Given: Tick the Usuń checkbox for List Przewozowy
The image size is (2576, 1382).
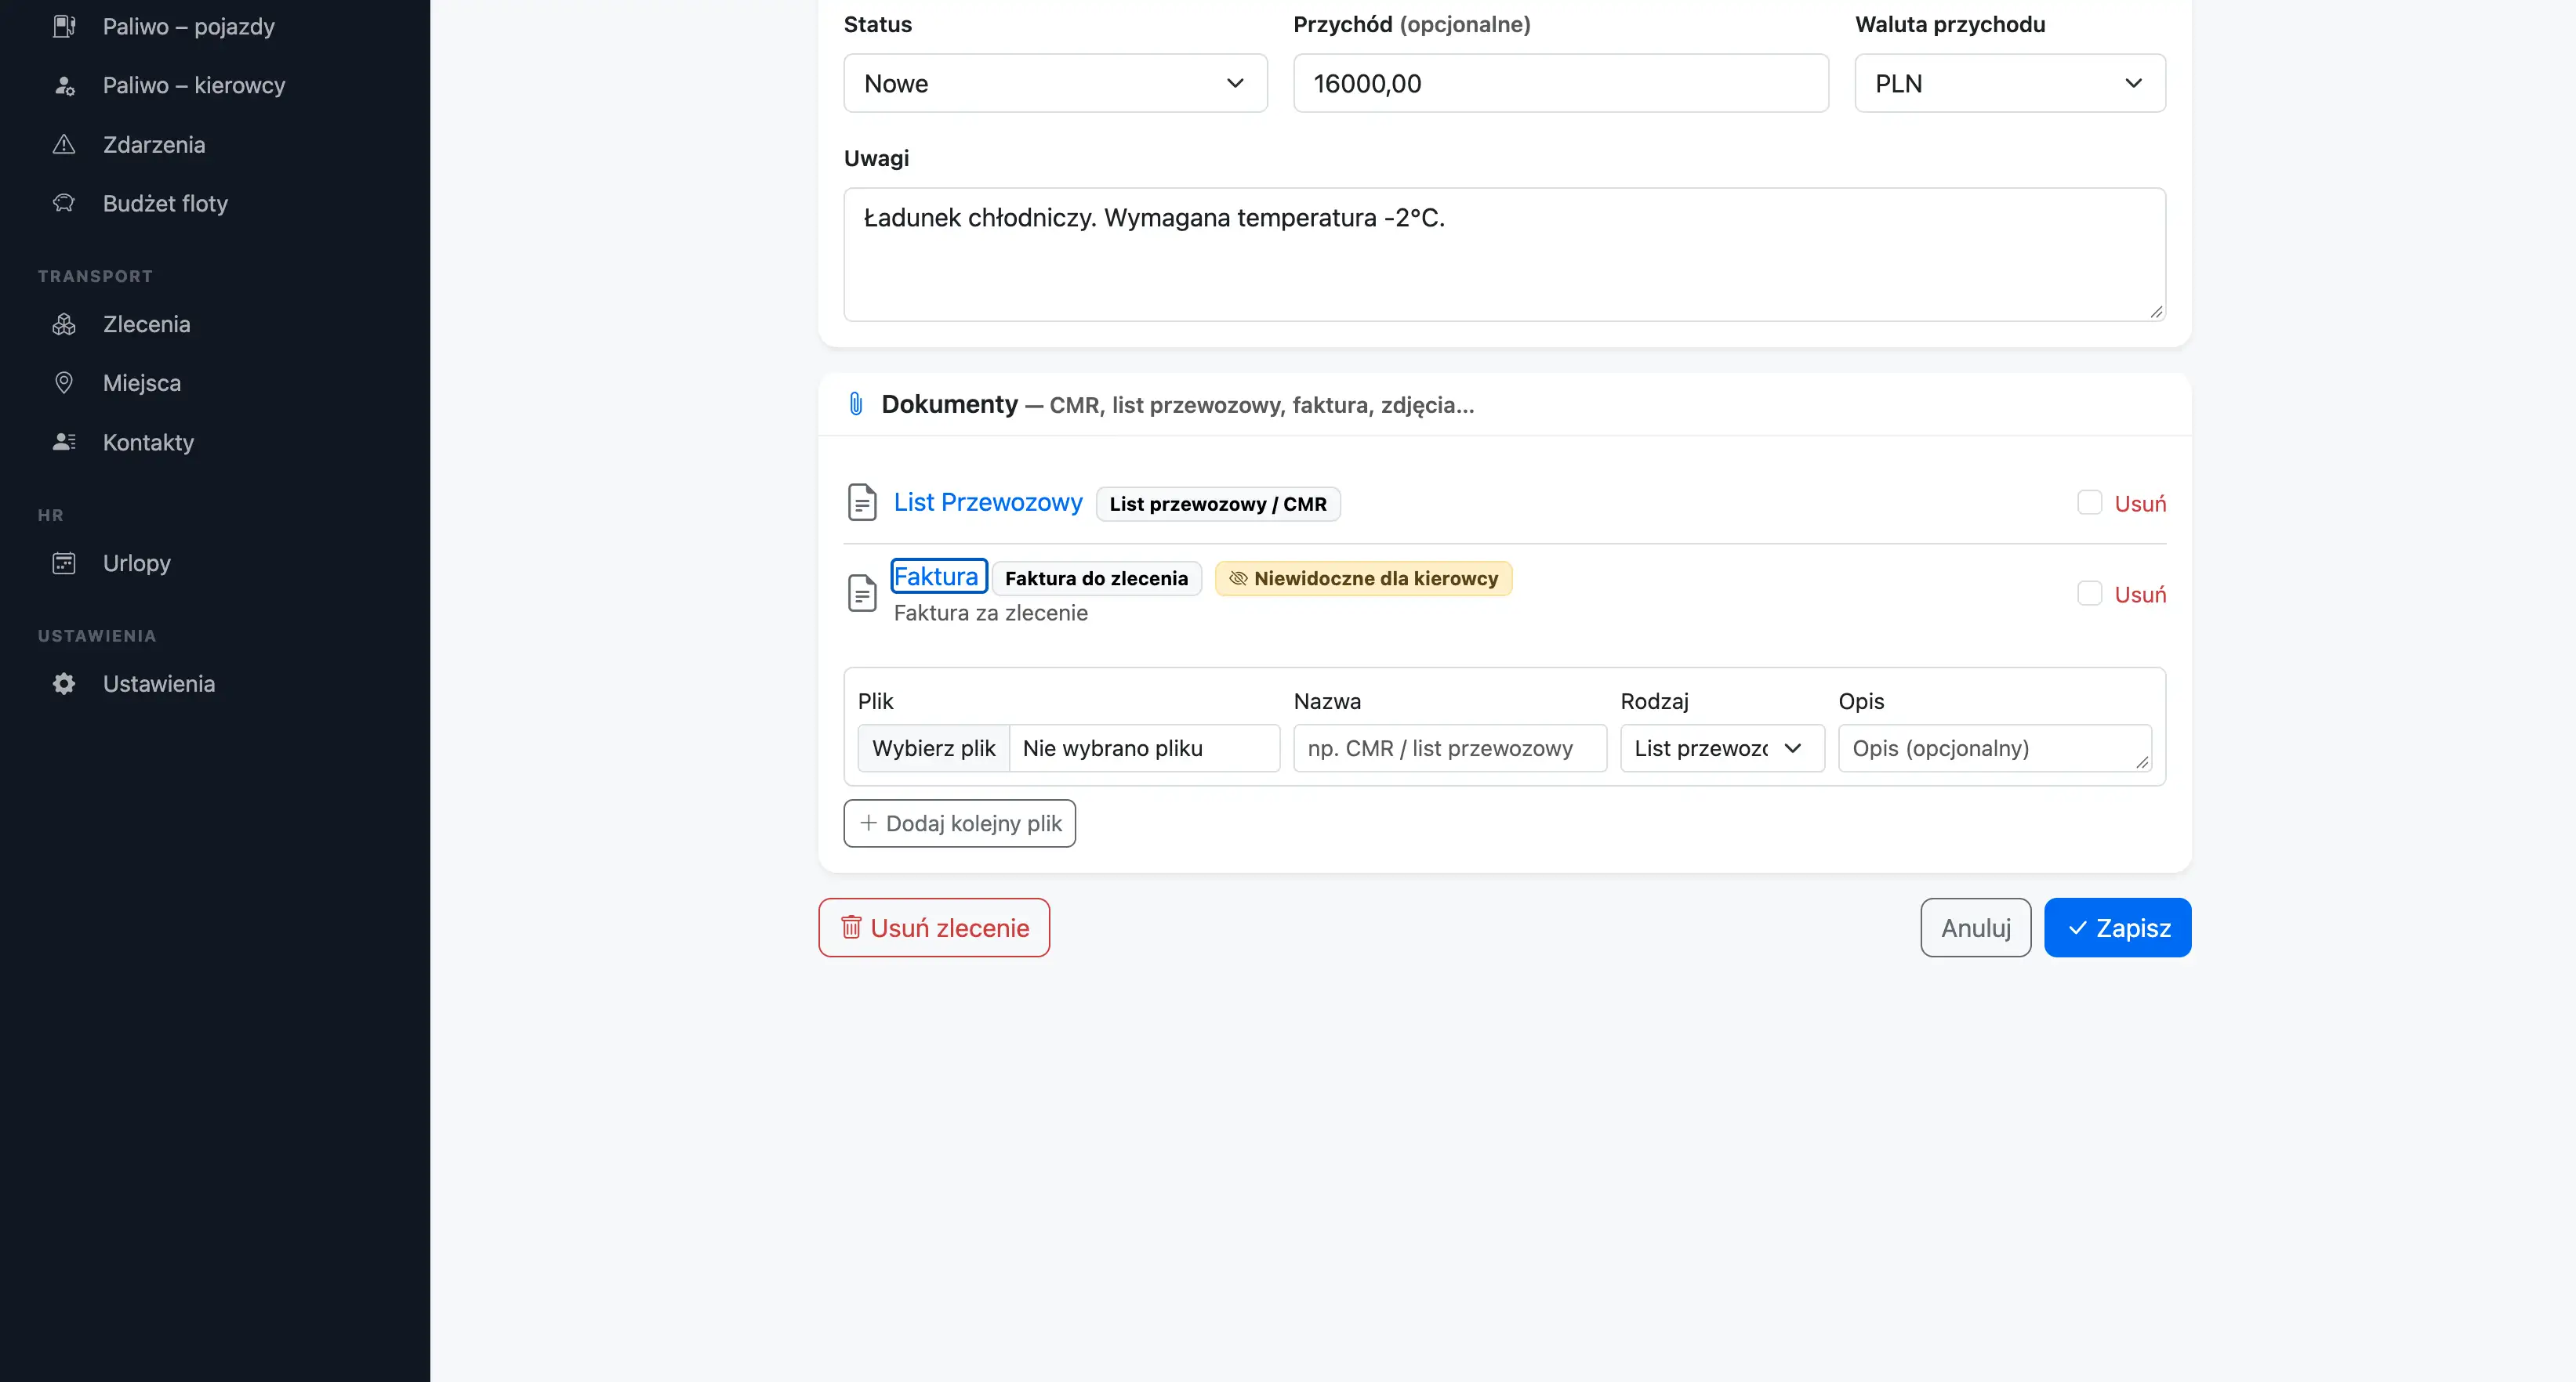Looking at the screenshot, I should pos(2089,503).
